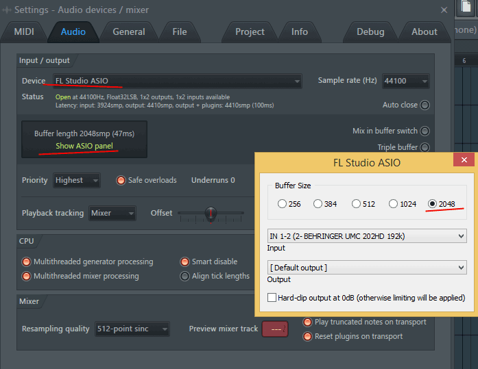Open the Project settings tab
Viewport: 478px width, 369px height.
tap(250, 32)
